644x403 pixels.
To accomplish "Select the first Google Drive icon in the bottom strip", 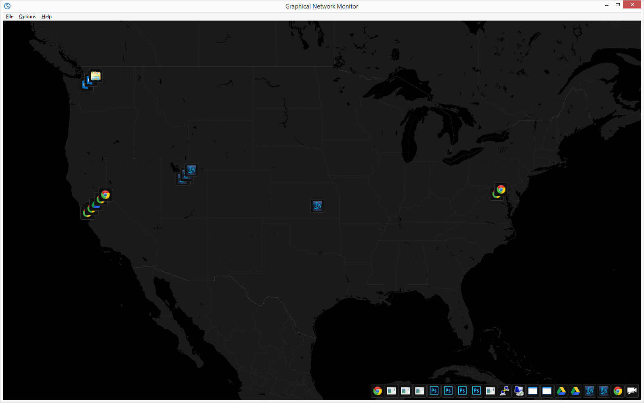I will [561, 390].
